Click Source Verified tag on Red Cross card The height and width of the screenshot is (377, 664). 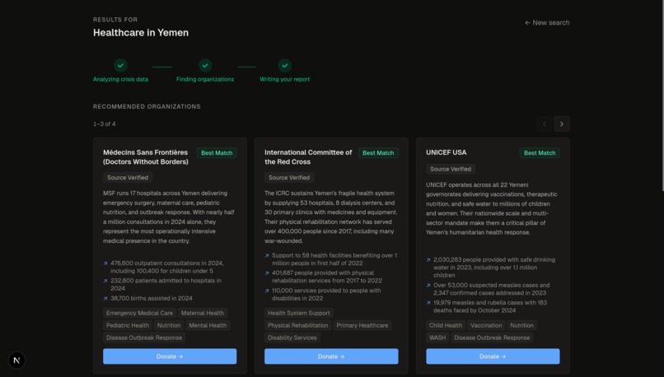[x=289, y=178]
